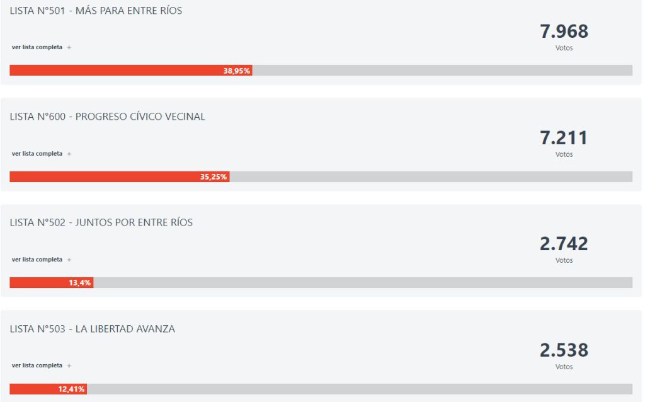Click the 7.211 votes count
This screenshot has width=645, height=402.
[564, 138]
